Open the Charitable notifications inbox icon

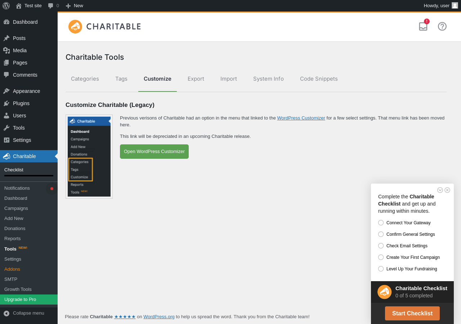pos(424,26)
